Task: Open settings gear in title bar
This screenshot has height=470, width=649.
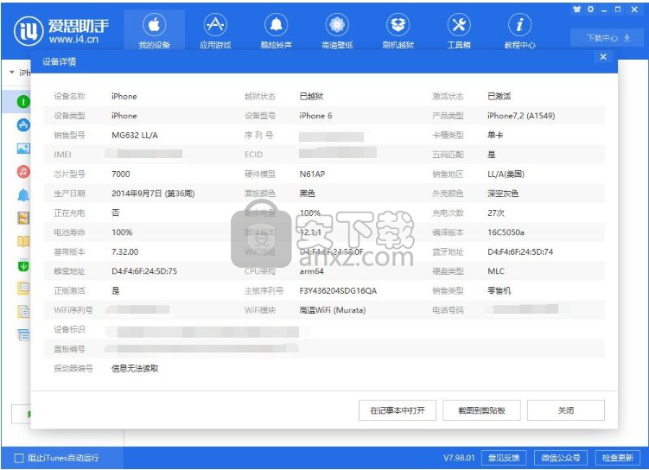Action: point(590,10)
